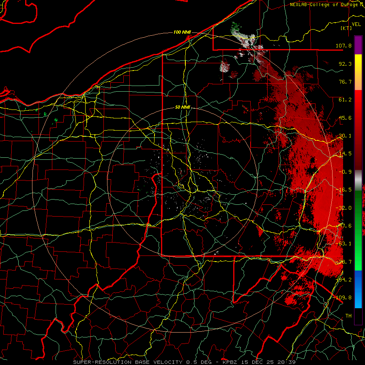Click the yellow-orange segment of the color bar
The height and width of the screenshot is (365, 365).
(x=358, y=72)
